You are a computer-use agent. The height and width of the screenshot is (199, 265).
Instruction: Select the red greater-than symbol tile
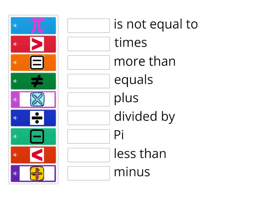point(37,44)
